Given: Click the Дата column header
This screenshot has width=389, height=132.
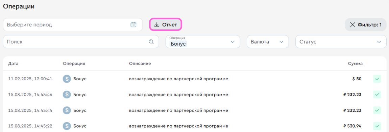Looking at the screenshot, I should (x=13, y=64).
